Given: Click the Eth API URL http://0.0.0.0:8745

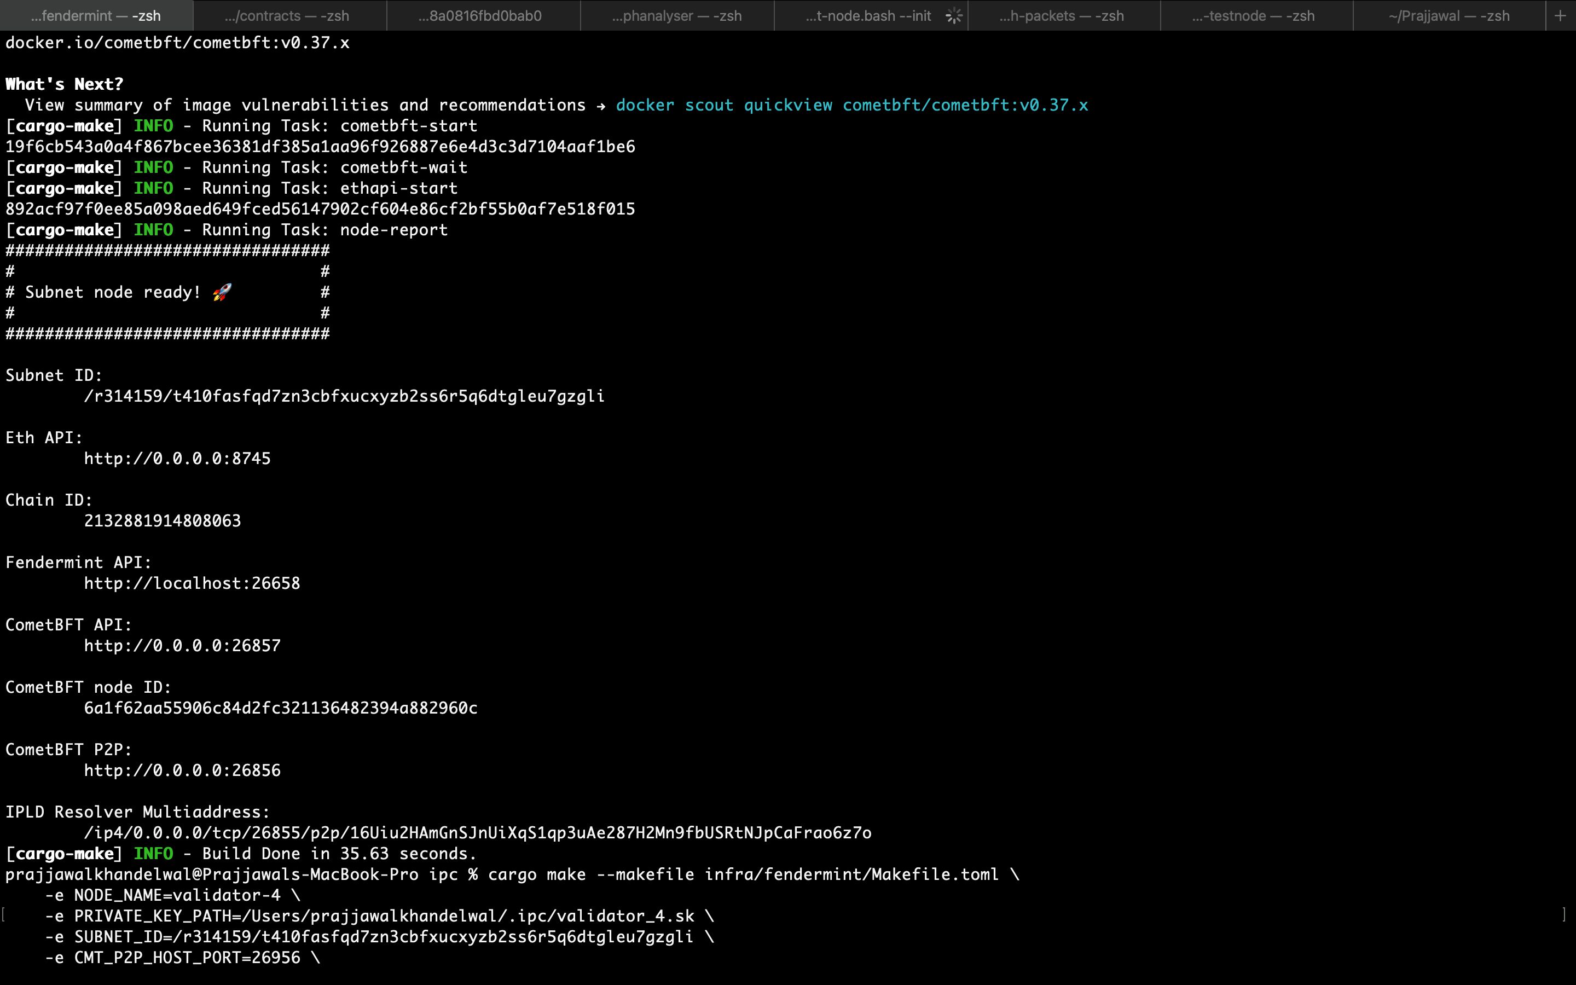Looking at the screenshot, I should [177, 459].
